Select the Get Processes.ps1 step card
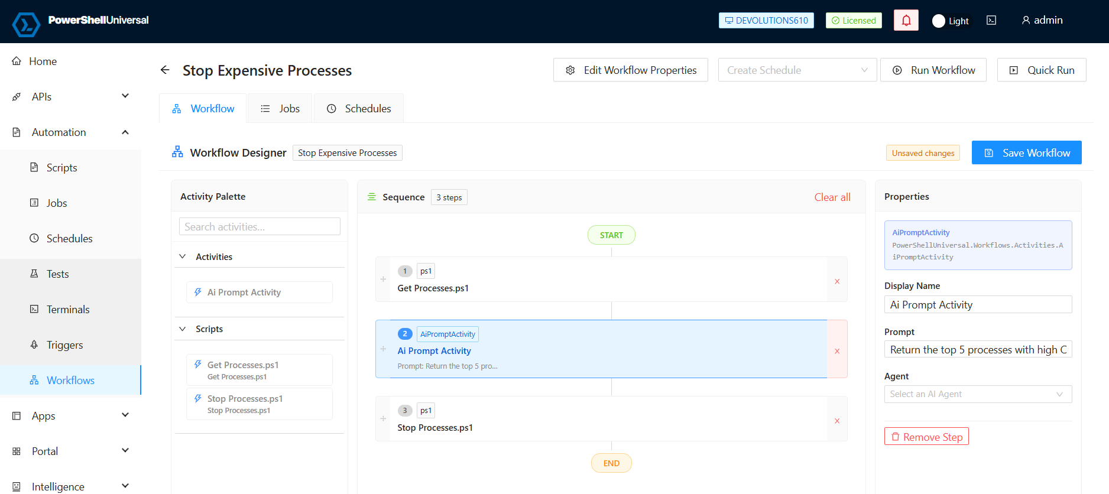 [x=611, y=279]
